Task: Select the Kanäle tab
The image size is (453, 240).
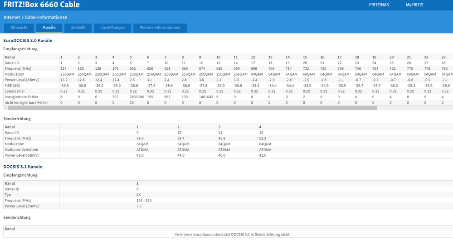Action: (49, 28)
